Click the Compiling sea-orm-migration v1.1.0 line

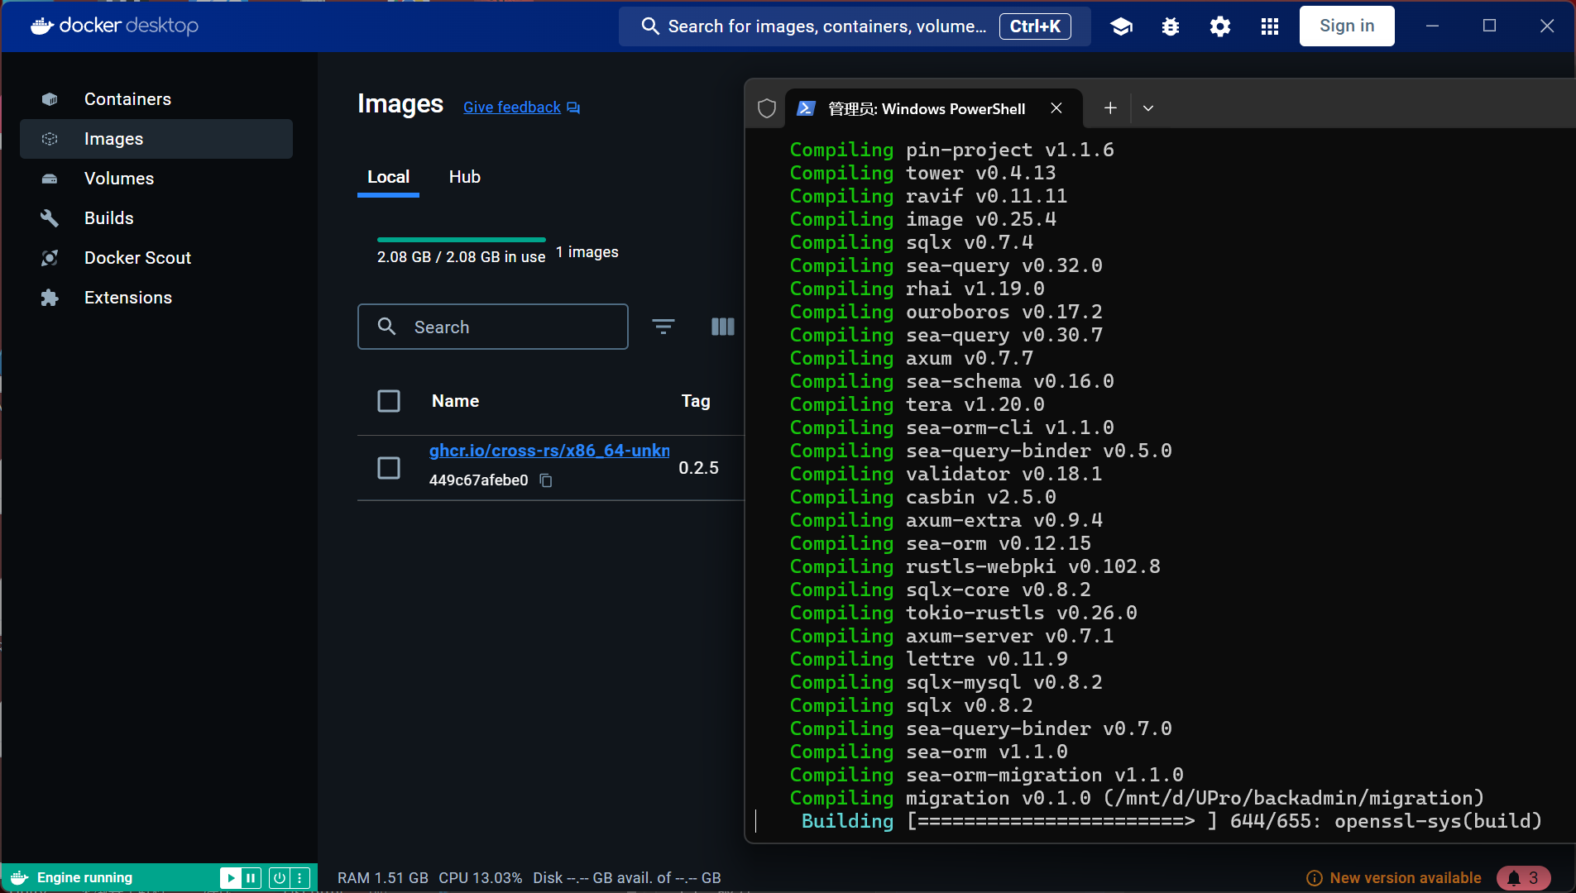click(986, 775)
